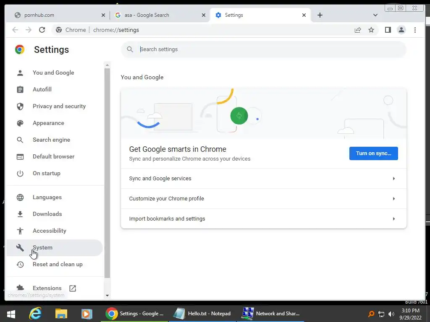
Task: Open the Windows Start button
Action: pos(11,314)
